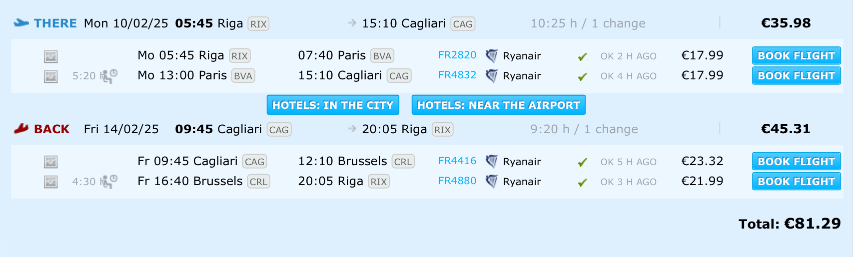Click image placeholder on Cagliari–Brussels row
853x257 pixels.
50,162
